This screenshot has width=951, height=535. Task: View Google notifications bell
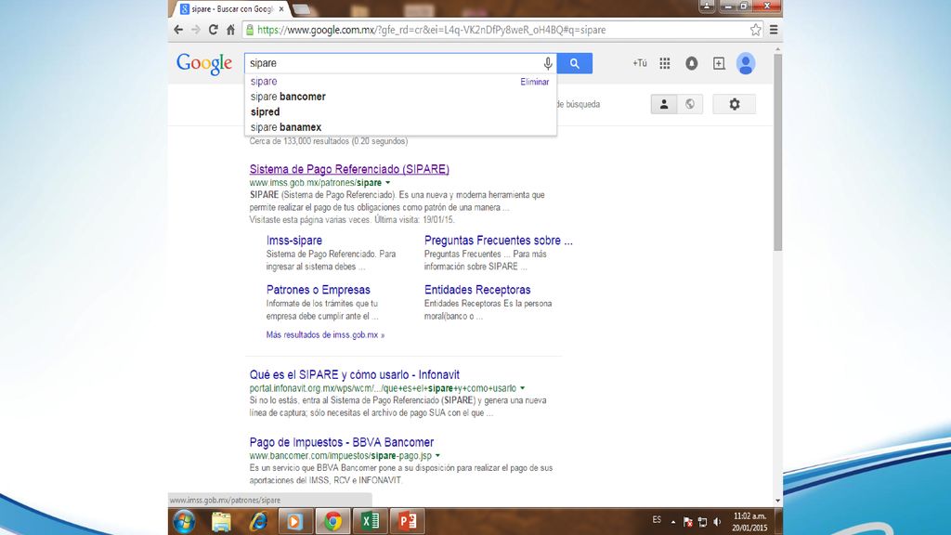tap(691, 63)
